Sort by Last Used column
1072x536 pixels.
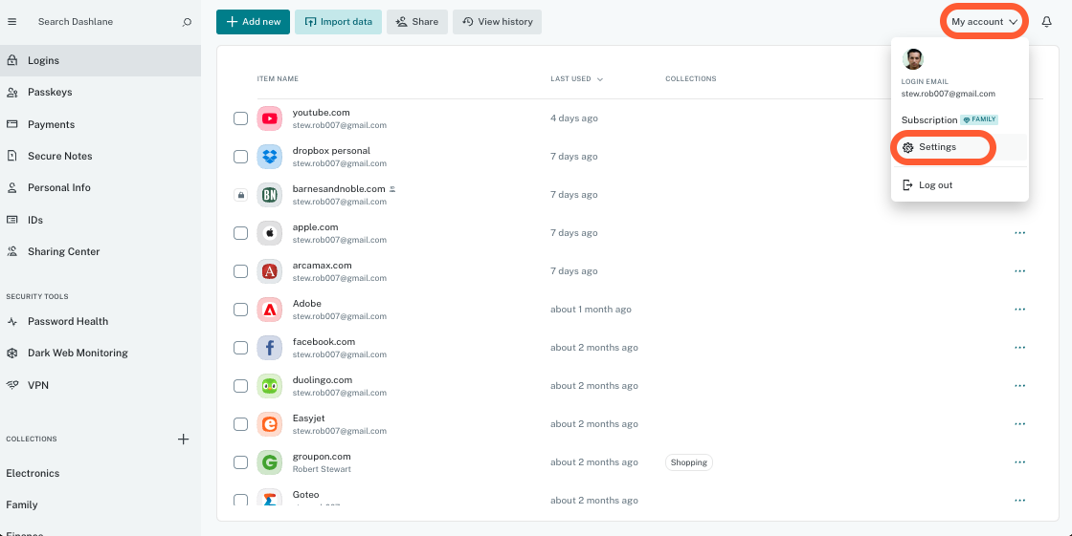click(x=576, y=79)
